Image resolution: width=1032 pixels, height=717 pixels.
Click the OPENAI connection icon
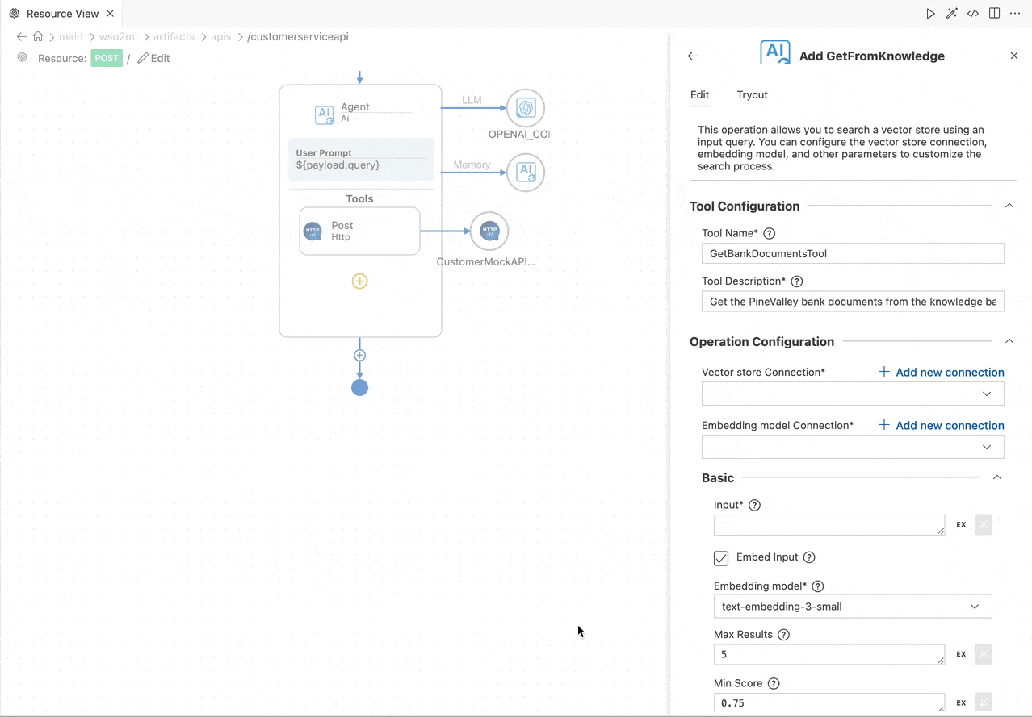pyautogui.click(x=526, y=108)
